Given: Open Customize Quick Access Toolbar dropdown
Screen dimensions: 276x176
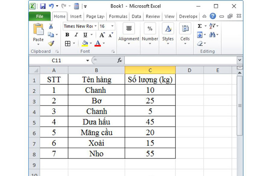Looking at the screenshot, I should pyautogui.click(x=85, y=7).
